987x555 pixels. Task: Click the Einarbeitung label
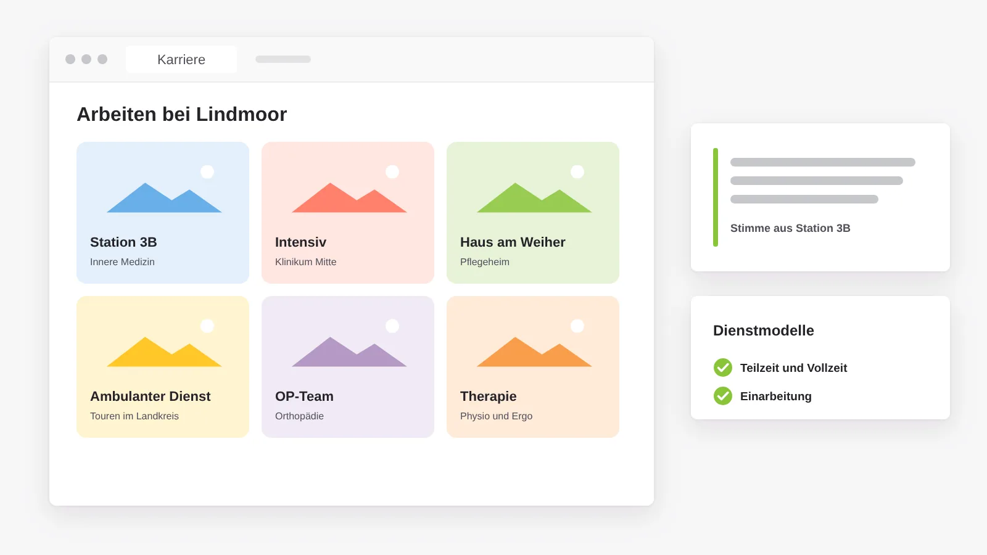[776, 397]
